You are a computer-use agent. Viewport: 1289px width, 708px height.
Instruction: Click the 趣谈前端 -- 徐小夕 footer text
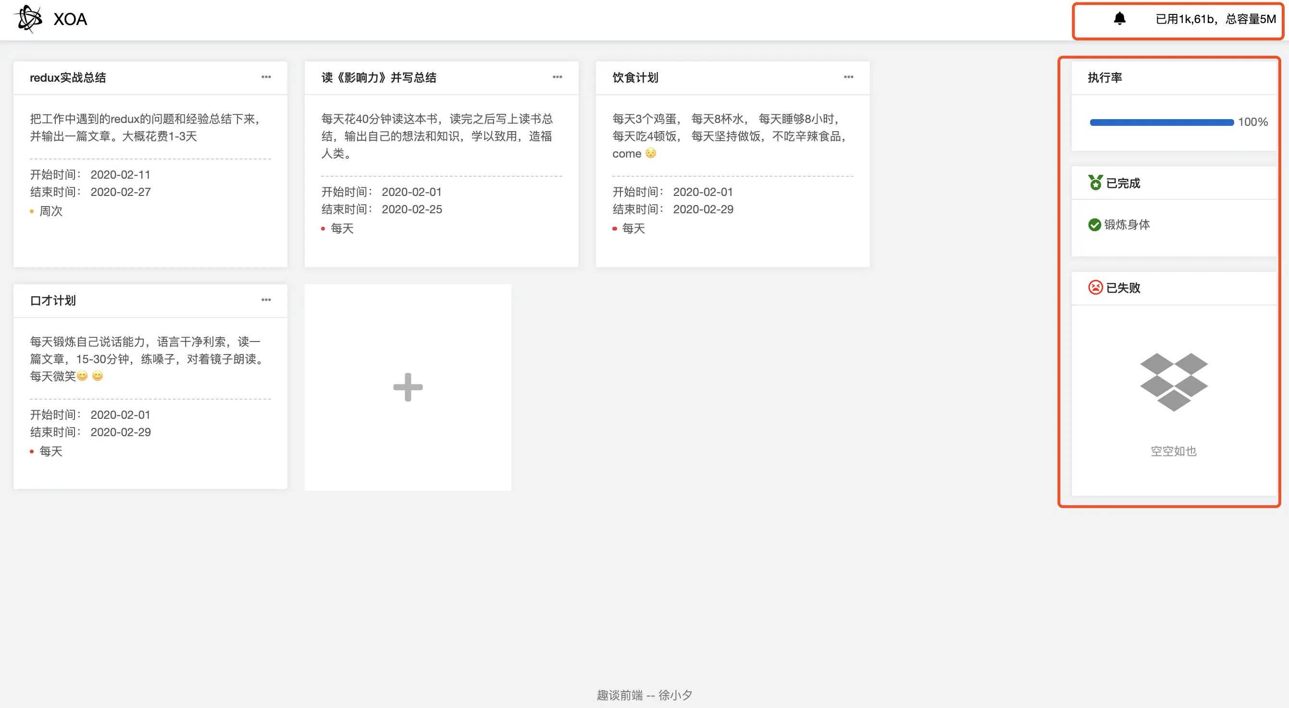click(x=644, y=695)
